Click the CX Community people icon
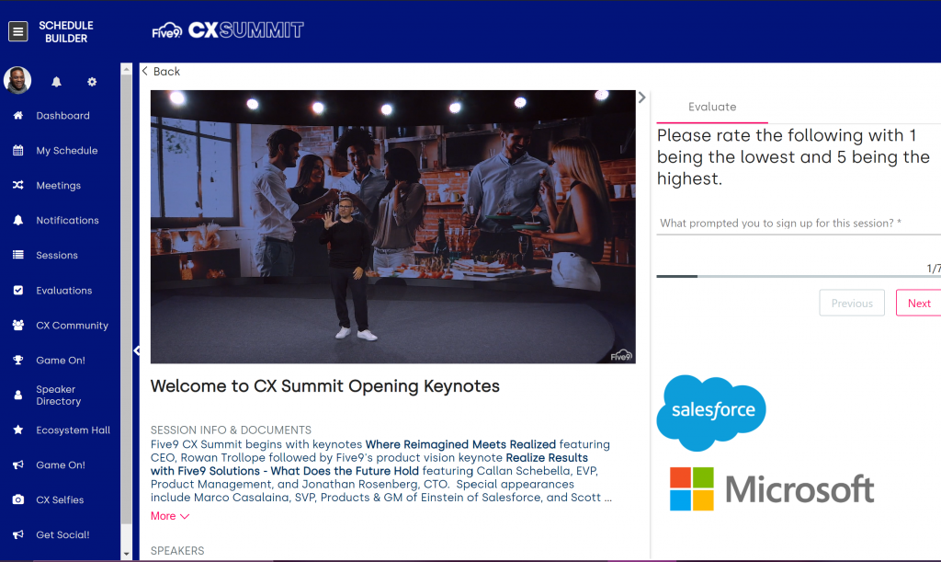 coord(18,325)
